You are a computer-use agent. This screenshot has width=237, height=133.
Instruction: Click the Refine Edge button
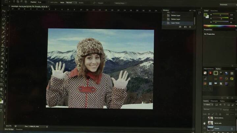coord(120,3)
